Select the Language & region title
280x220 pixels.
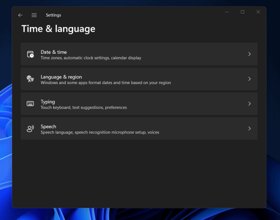(61, 77)
